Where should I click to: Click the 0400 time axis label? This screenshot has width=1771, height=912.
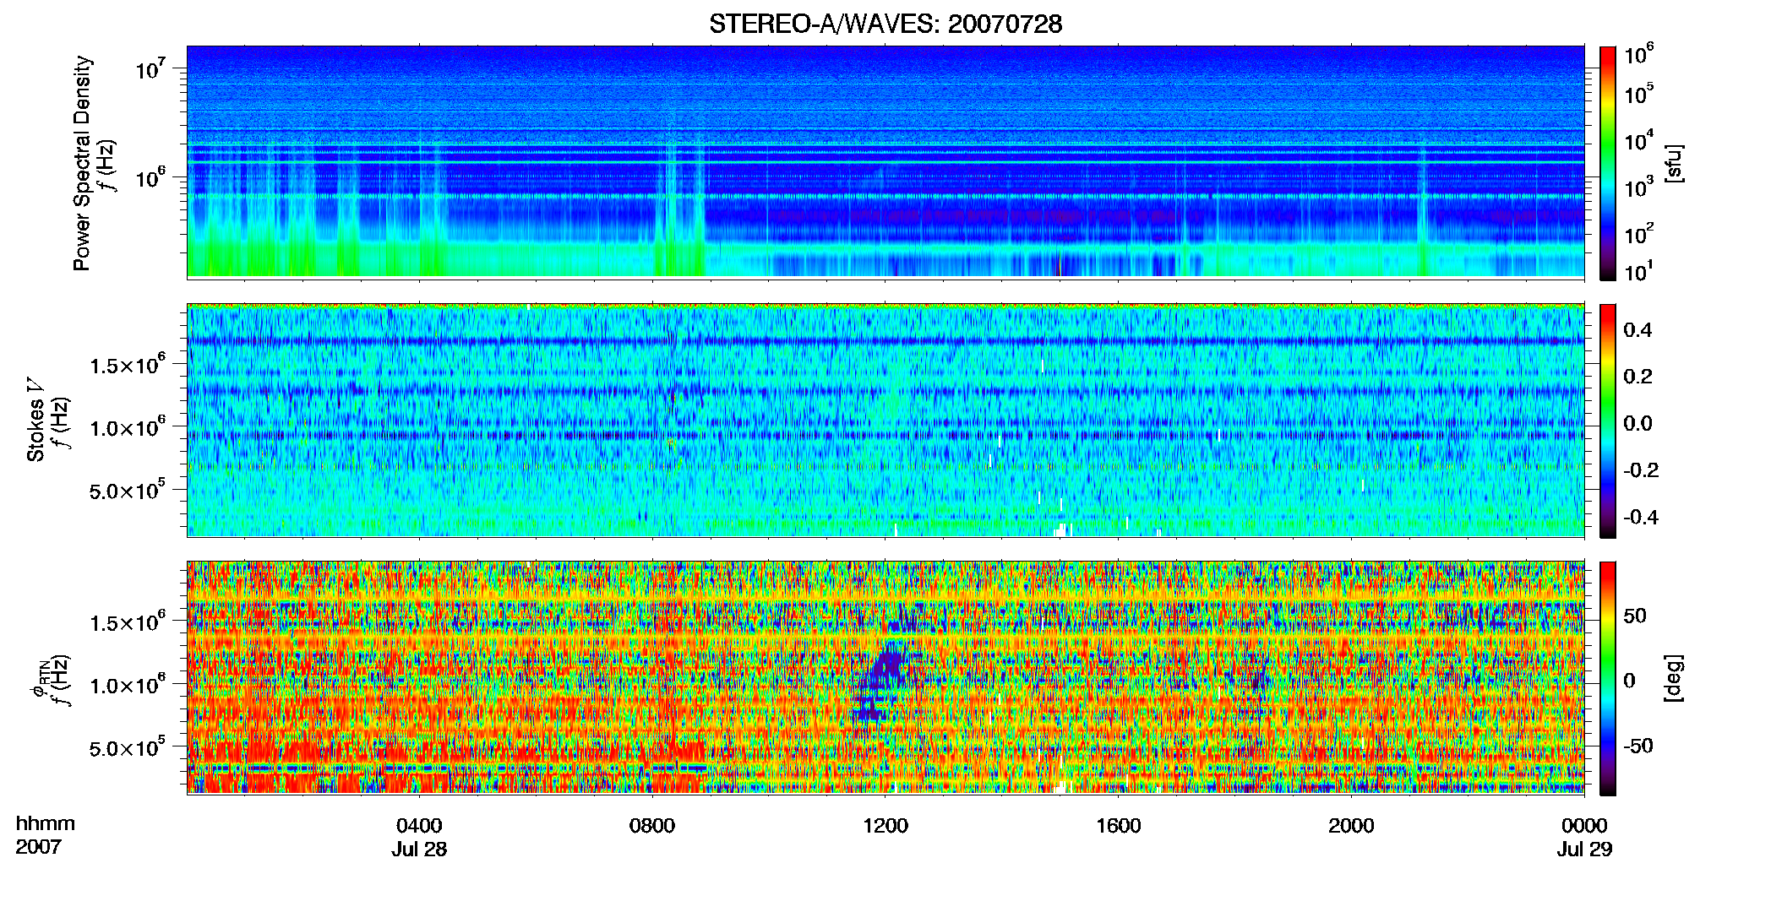[419, 826]
